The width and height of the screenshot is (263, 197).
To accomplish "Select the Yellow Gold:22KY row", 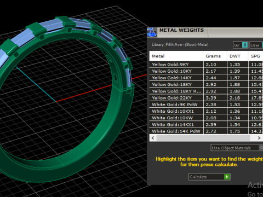I will click(206, 98).
